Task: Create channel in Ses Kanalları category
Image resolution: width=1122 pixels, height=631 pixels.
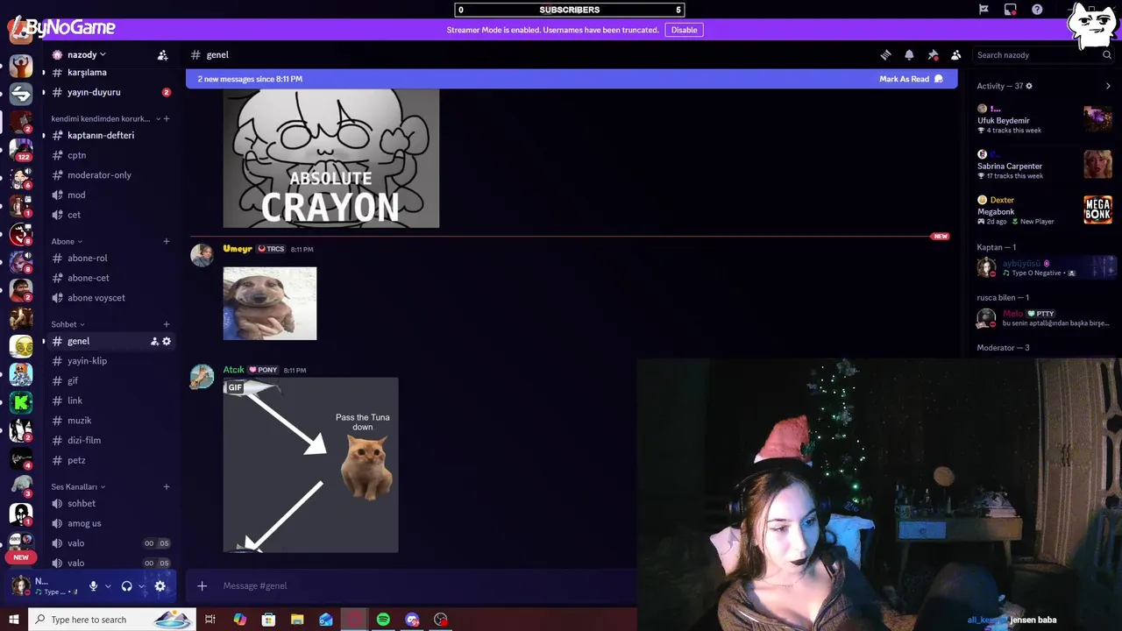Action: pyautogui.click(x=167, y=486)
